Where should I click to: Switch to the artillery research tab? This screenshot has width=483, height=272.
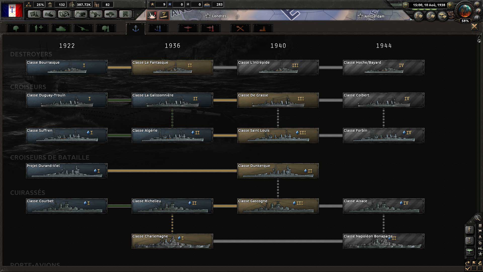pyautogui.click(x=83, y=28)
